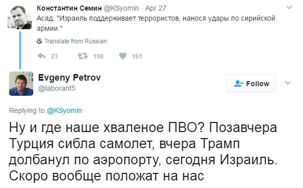Click the Apr 27 timestamp
Screen dimensions: 303x188
pyautogui.click(x=156, y=8)
